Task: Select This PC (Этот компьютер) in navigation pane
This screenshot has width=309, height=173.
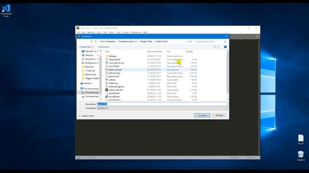Action: (x=89, y=88)
